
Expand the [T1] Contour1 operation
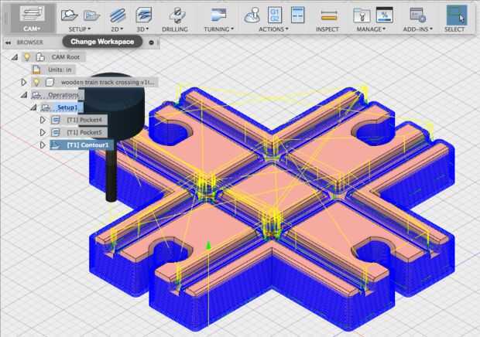[43, 145]
